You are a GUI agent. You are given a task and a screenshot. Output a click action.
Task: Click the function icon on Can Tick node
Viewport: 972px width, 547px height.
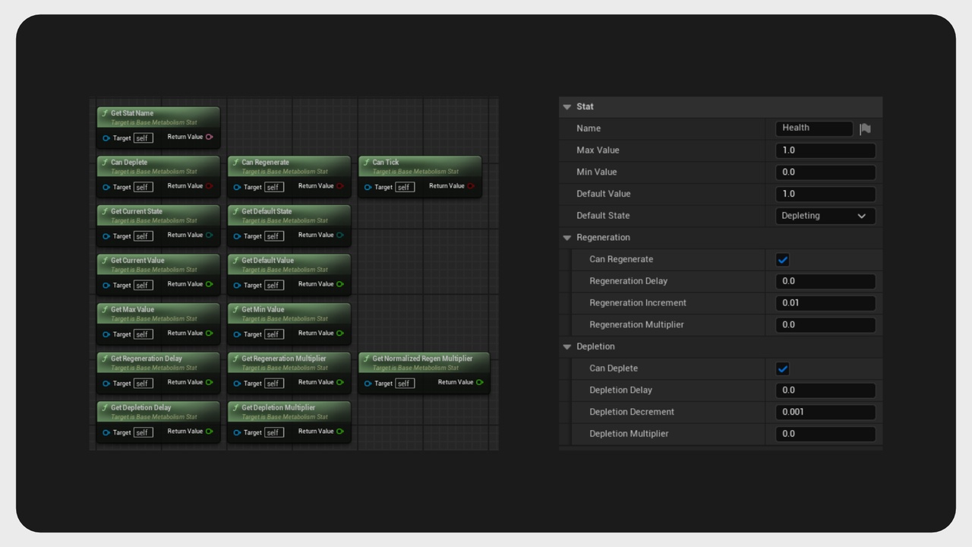pyautogui.click(x=366, y=162)
